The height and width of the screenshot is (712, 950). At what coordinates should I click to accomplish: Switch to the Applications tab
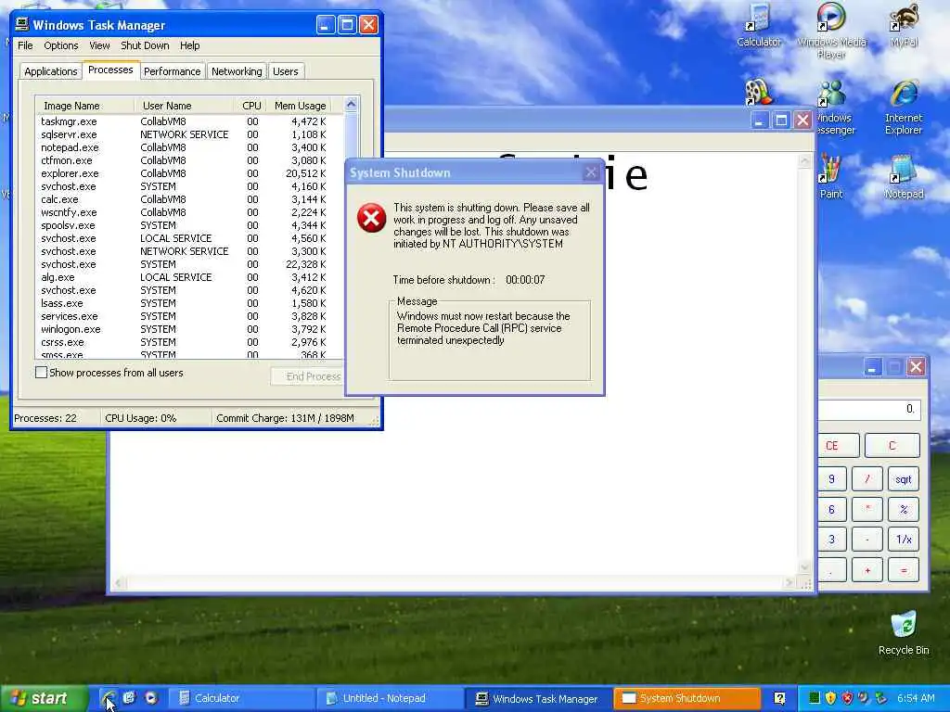[x=51, y=71]
